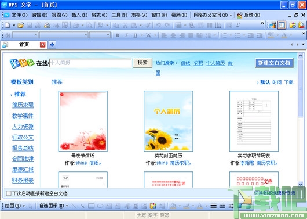
Task: Open the style combo box
Action: (x=25, y=35)
